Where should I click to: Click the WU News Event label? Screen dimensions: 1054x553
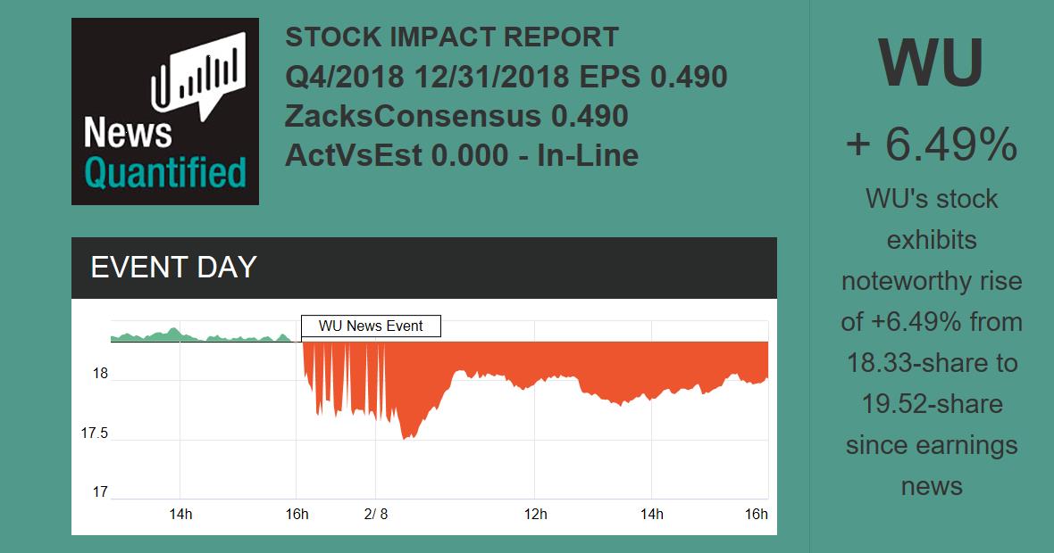point(371,326)
